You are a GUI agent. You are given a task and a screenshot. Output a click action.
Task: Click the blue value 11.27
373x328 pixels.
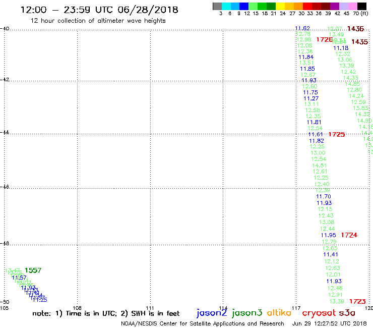click(311, 98)
